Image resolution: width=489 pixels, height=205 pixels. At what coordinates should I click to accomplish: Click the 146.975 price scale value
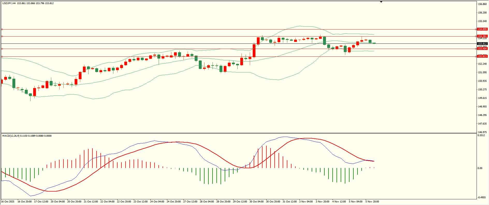[x=482, y=132]
